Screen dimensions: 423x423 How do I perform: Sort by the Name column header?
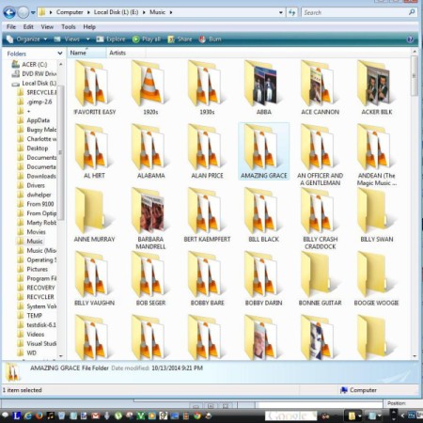[x=86, y=53]
